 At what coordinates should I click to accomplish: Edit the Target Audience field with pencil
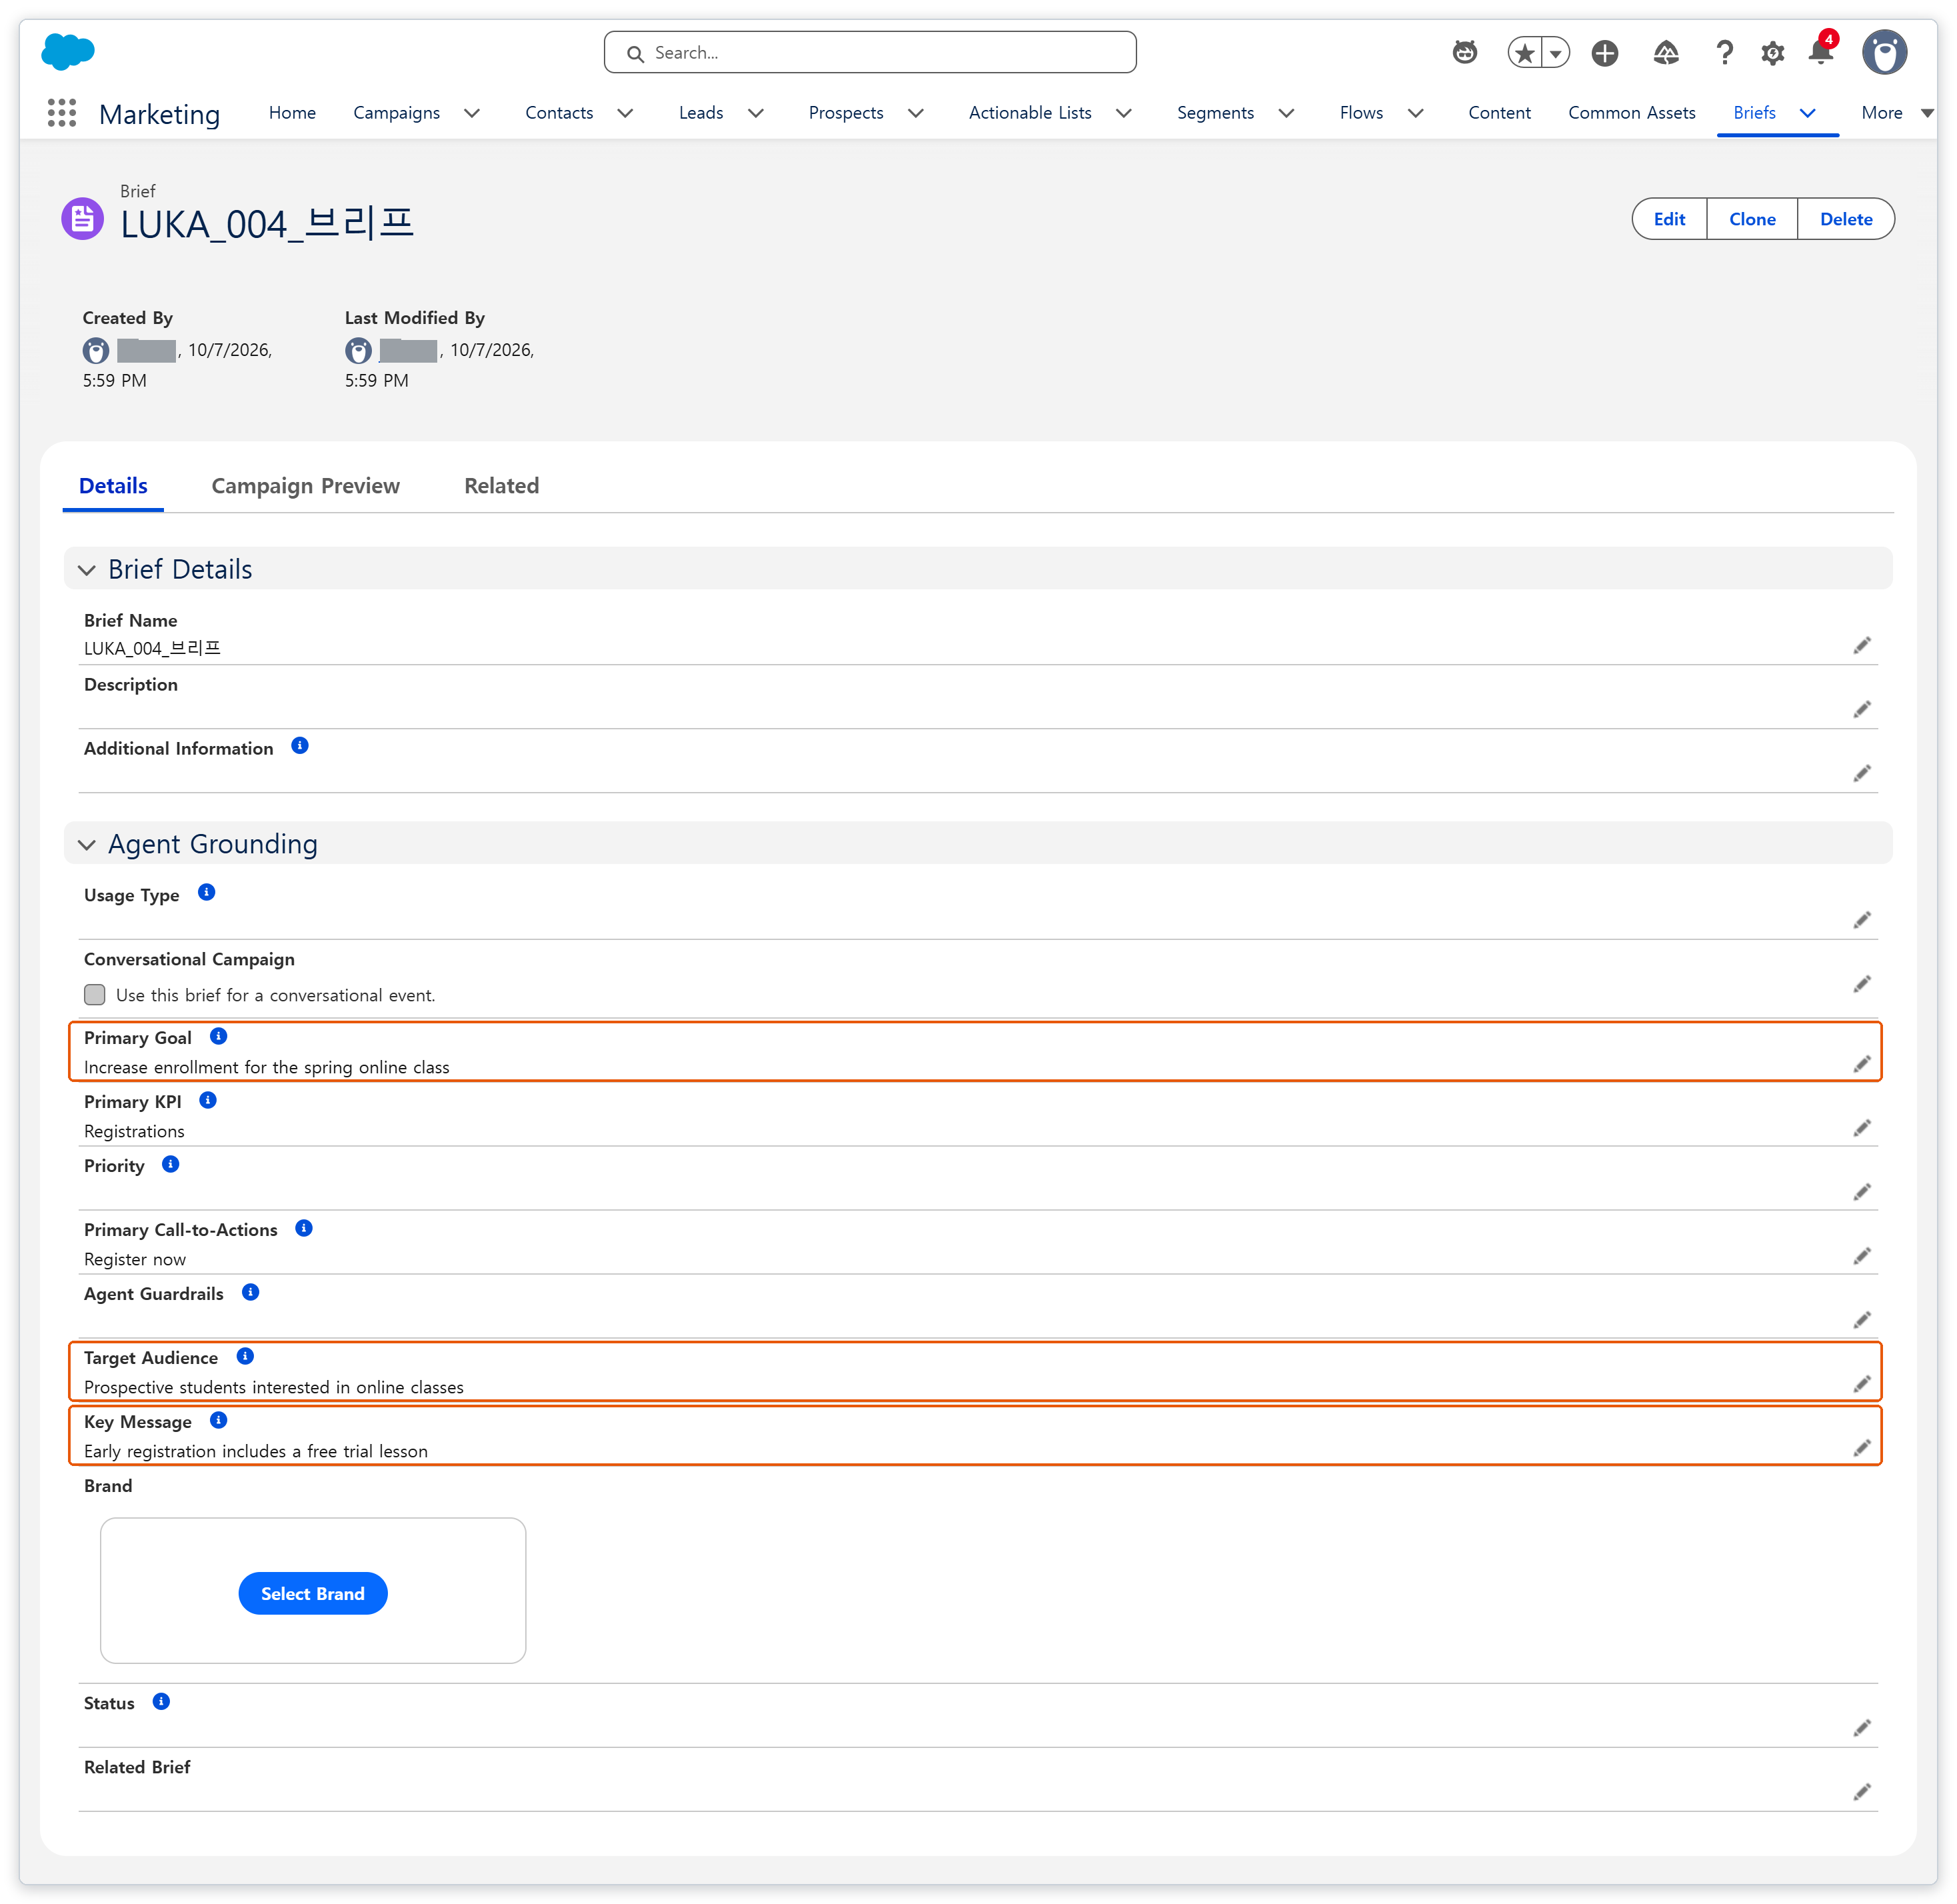[x=1862, y=1384]
